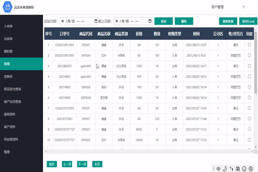
Task: Toggle IME punctuation mode icon
Action: point(231,168)
